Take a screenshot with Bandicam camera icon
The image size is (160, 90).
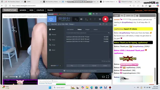click(x=111, y=19)
